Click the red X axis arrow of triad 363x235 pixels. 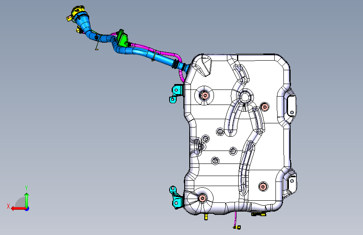(x=18, y=209)
